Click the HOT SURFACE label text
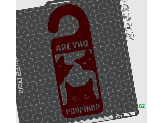Viewport: 163px width, 123px height. point(106,119)
